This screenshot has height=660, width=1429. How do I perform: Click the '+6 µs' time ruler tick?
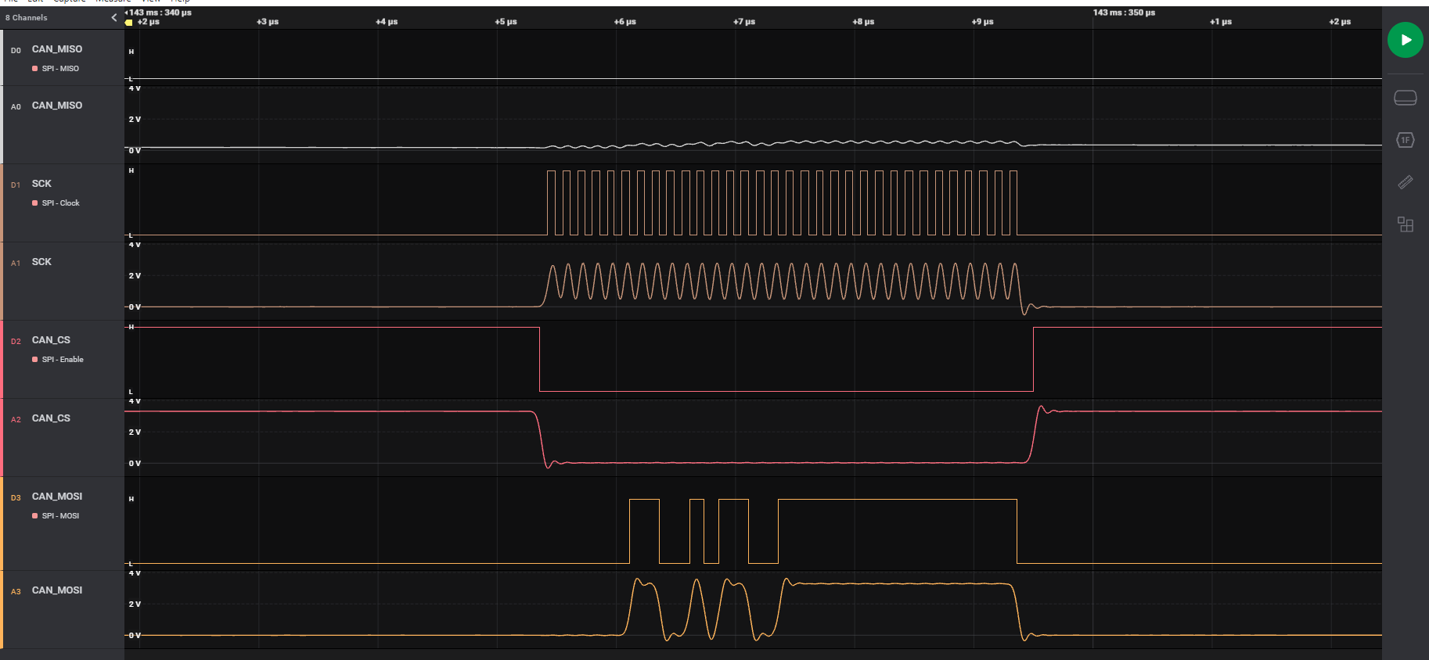click(625, 22)
